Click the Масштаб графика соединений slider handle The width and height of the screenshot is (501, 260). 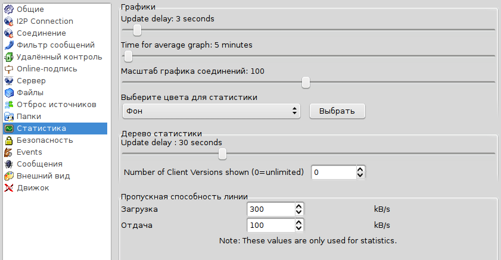pos(306,83)
